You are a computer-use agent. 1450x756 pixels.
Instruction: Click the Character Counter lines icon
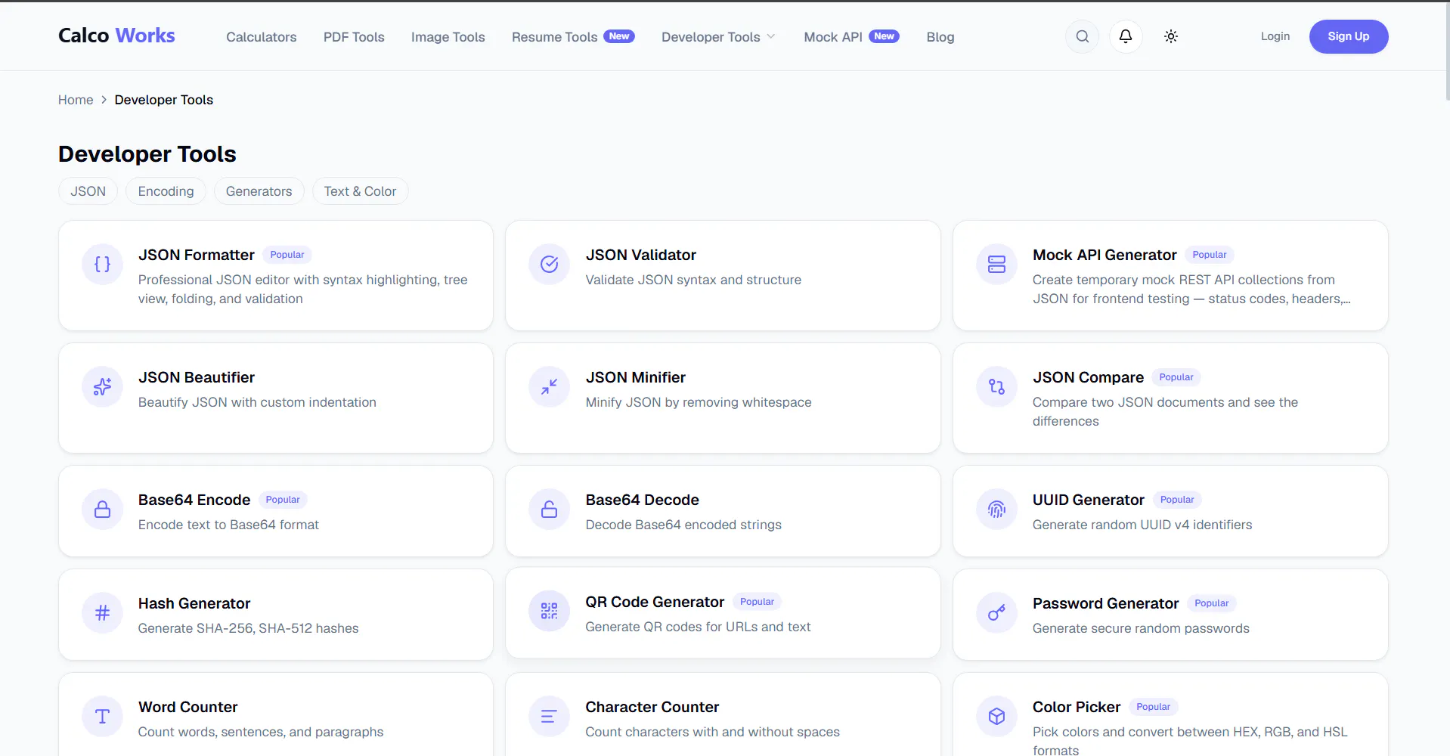549,716
